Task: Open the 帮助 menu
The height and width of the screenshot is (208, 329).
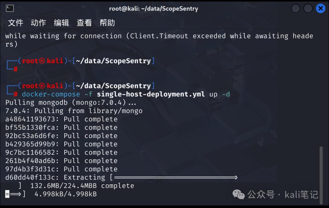Action: [x=107, y=23]
